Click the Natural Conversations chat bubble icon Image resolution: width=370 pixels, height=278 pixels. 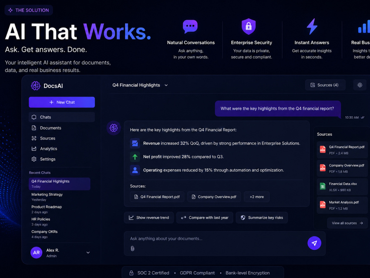point(190,26)
